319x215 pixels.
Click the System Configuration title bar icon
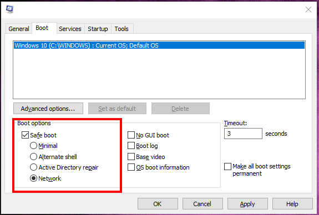9,9
